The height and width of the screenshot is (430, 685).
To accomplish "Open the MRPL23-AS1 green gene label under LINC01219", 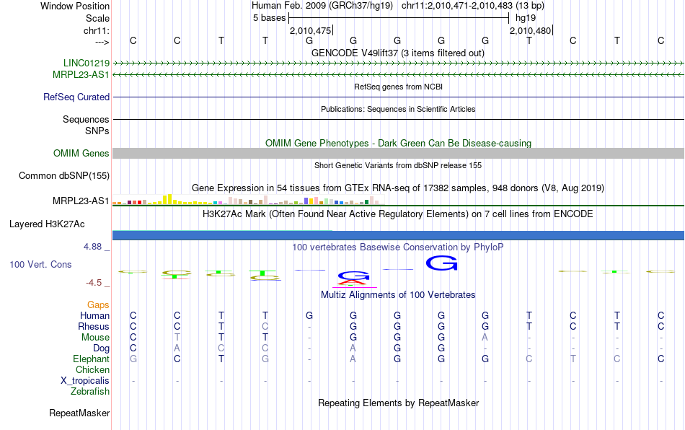I will point(81,75).
